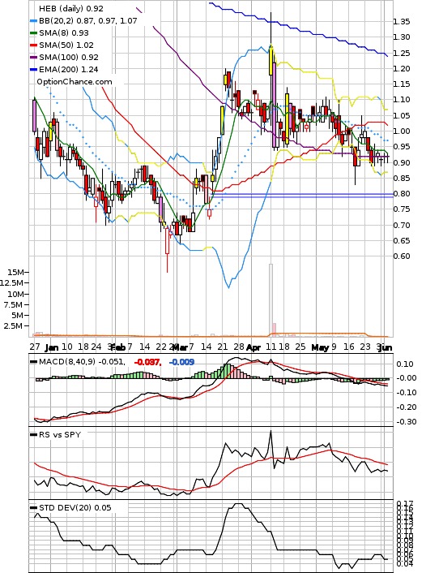
Task: Click the May date axis label
Action: [x=320, y=347]
